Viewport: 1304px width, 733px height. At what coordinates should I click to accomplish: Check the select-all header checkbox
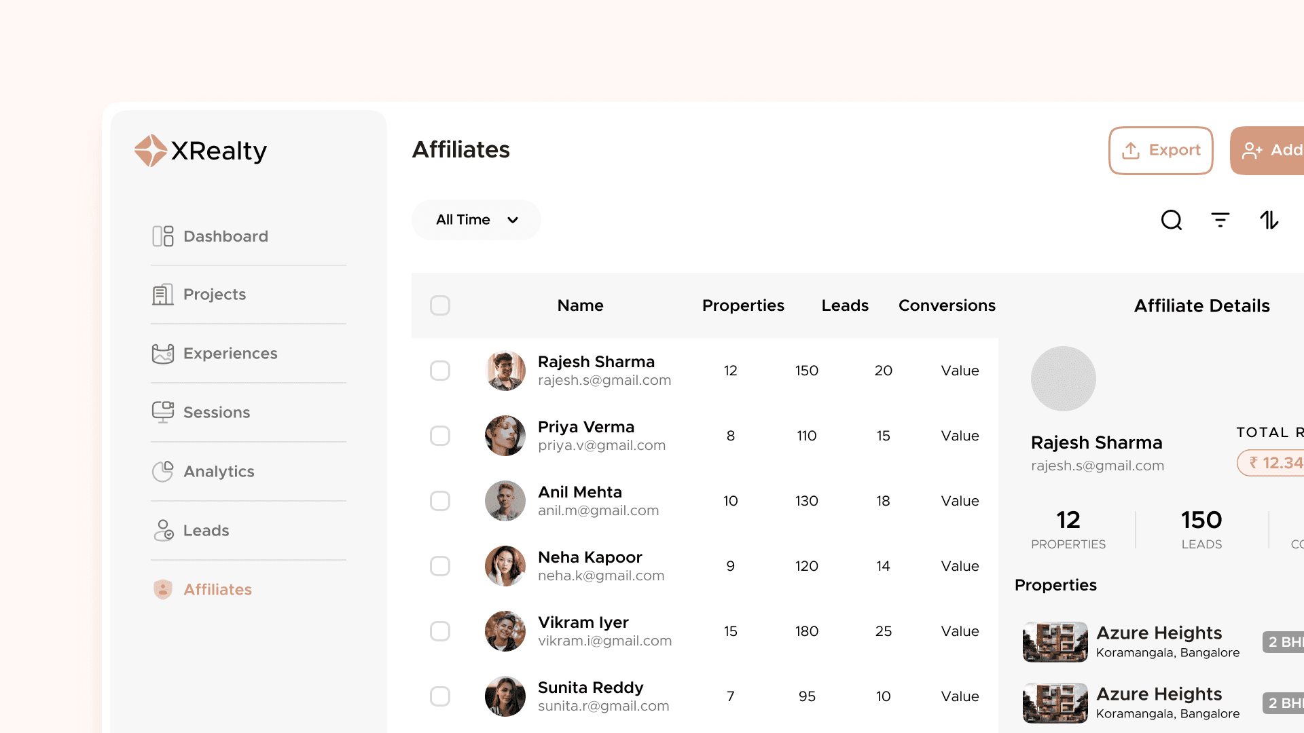[440, 305]
